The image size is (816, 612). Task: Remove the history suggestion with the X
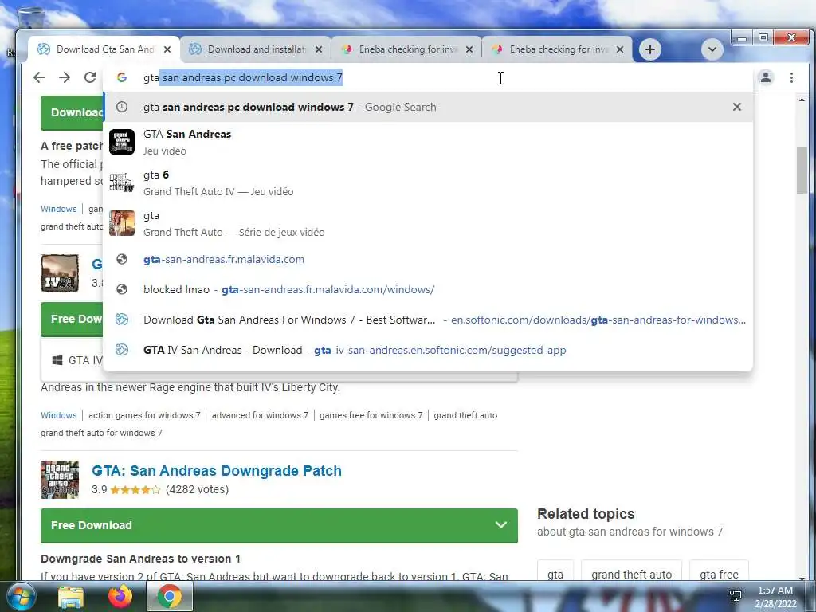[737, 107]
